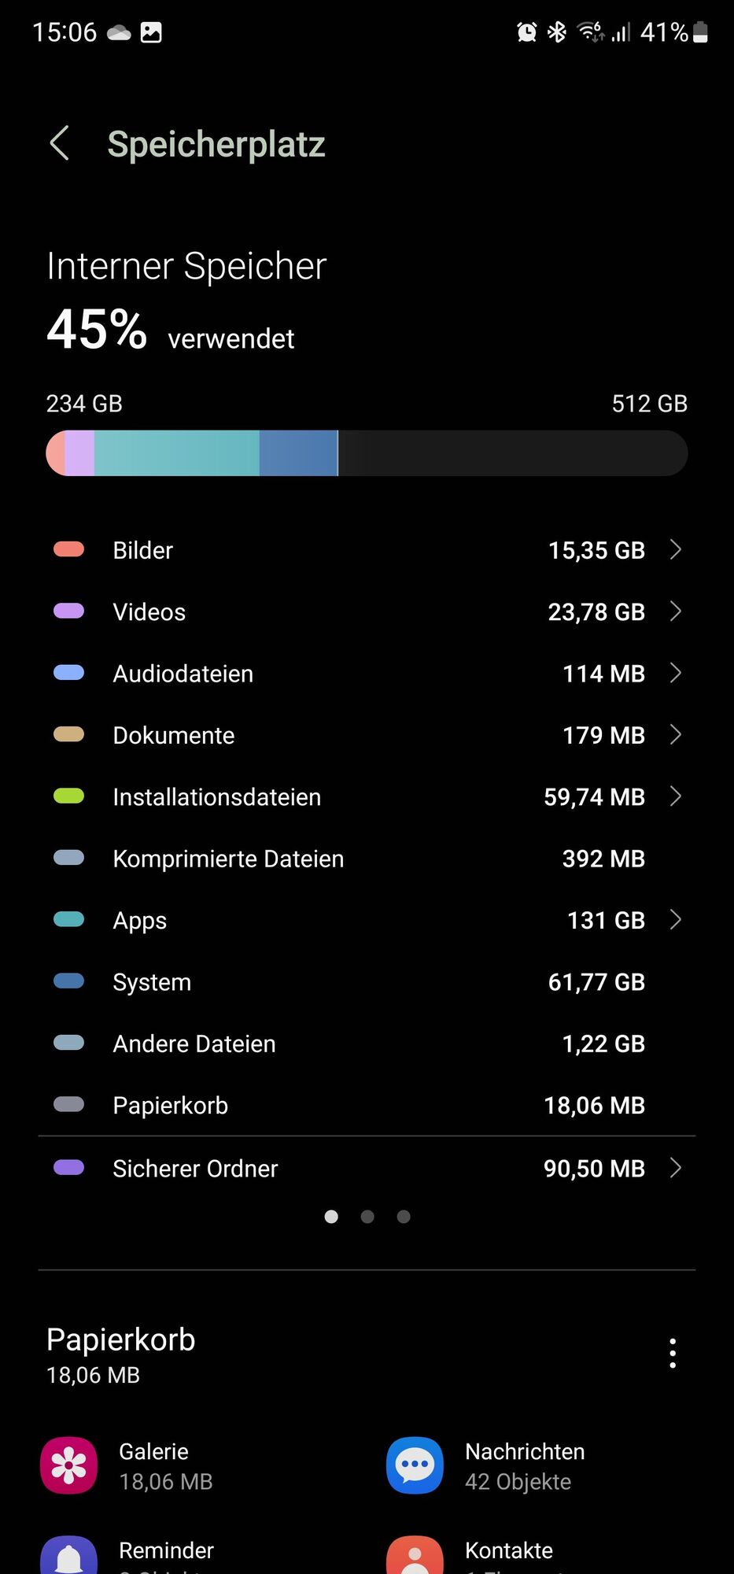Tap the alarm clock status icon
This screenshot has height=1574, width=734.
526,32
